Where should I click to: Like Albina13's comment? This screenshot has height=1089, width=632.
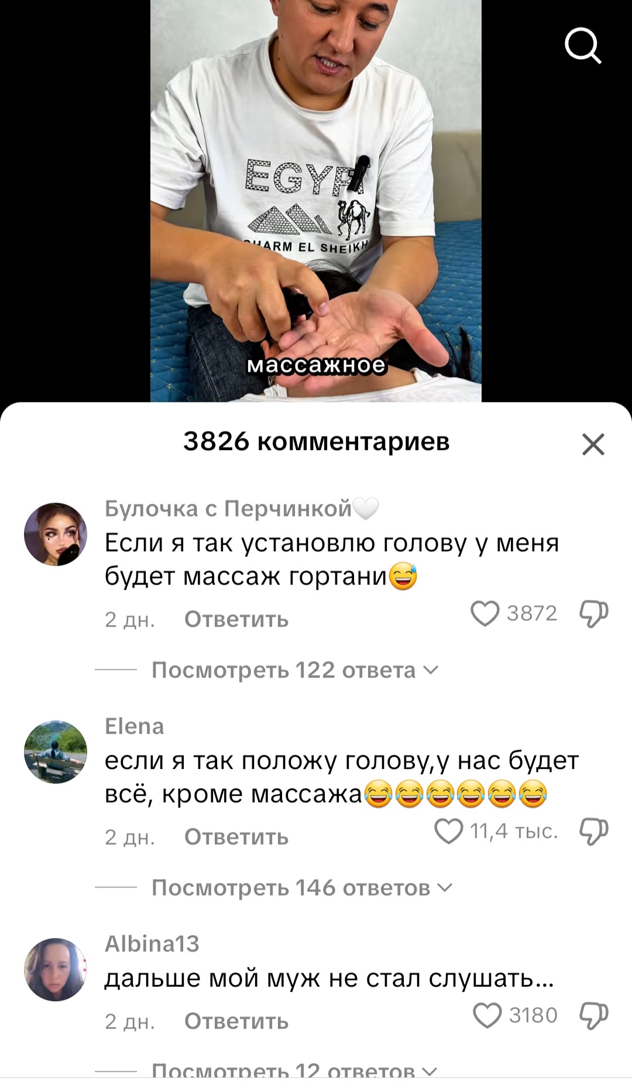pos(487,1015)
